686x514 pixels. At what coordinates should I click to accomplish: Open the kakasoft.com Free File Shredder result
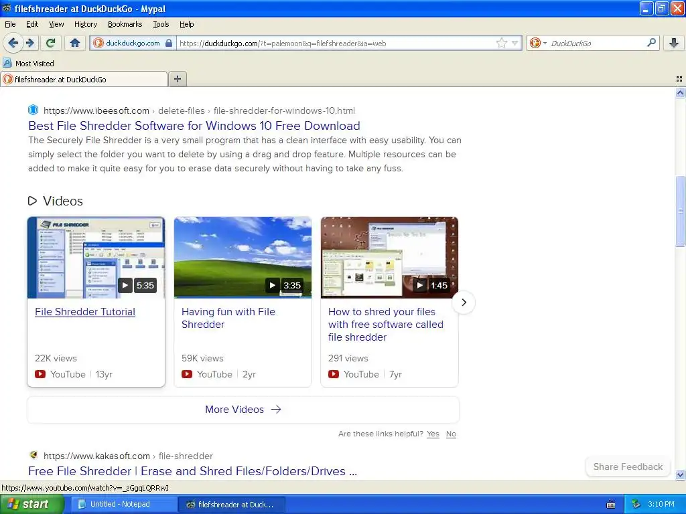(x=192, y=471)
